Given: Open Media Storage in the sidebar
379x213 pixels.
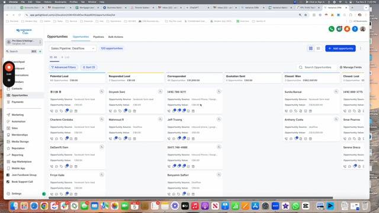Looking at the screenshot, I should pyautogui.click(x=20, y=141).
